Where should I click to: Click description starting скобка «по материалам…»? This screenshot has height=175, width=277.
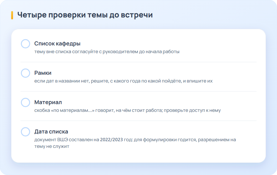click(x=127, y=110)
